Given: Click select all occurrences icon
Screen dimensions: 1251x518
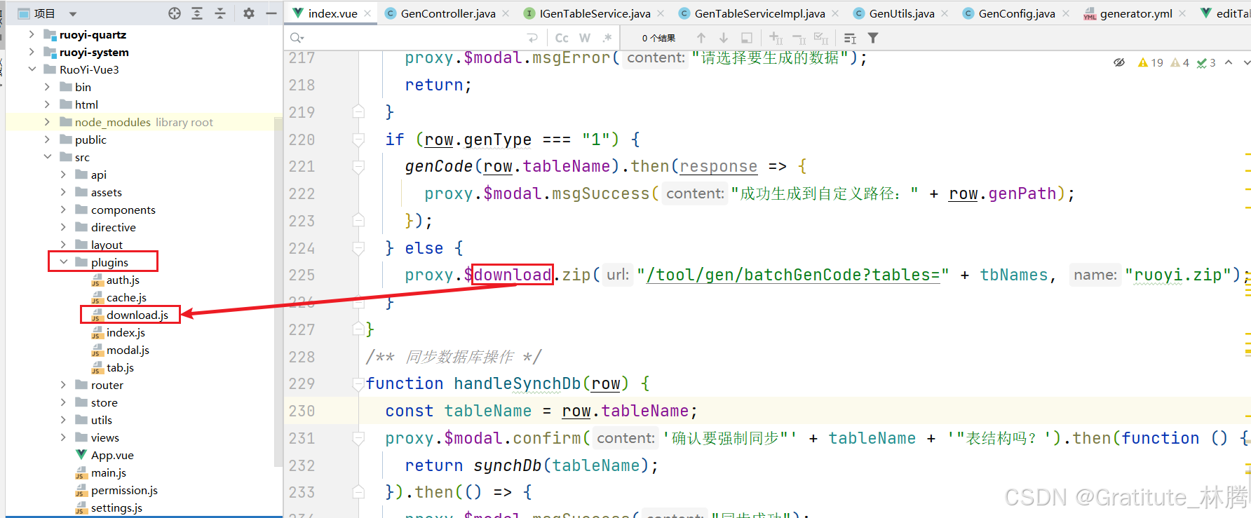Looking at the screenshot, I should (x=821, y=38).
